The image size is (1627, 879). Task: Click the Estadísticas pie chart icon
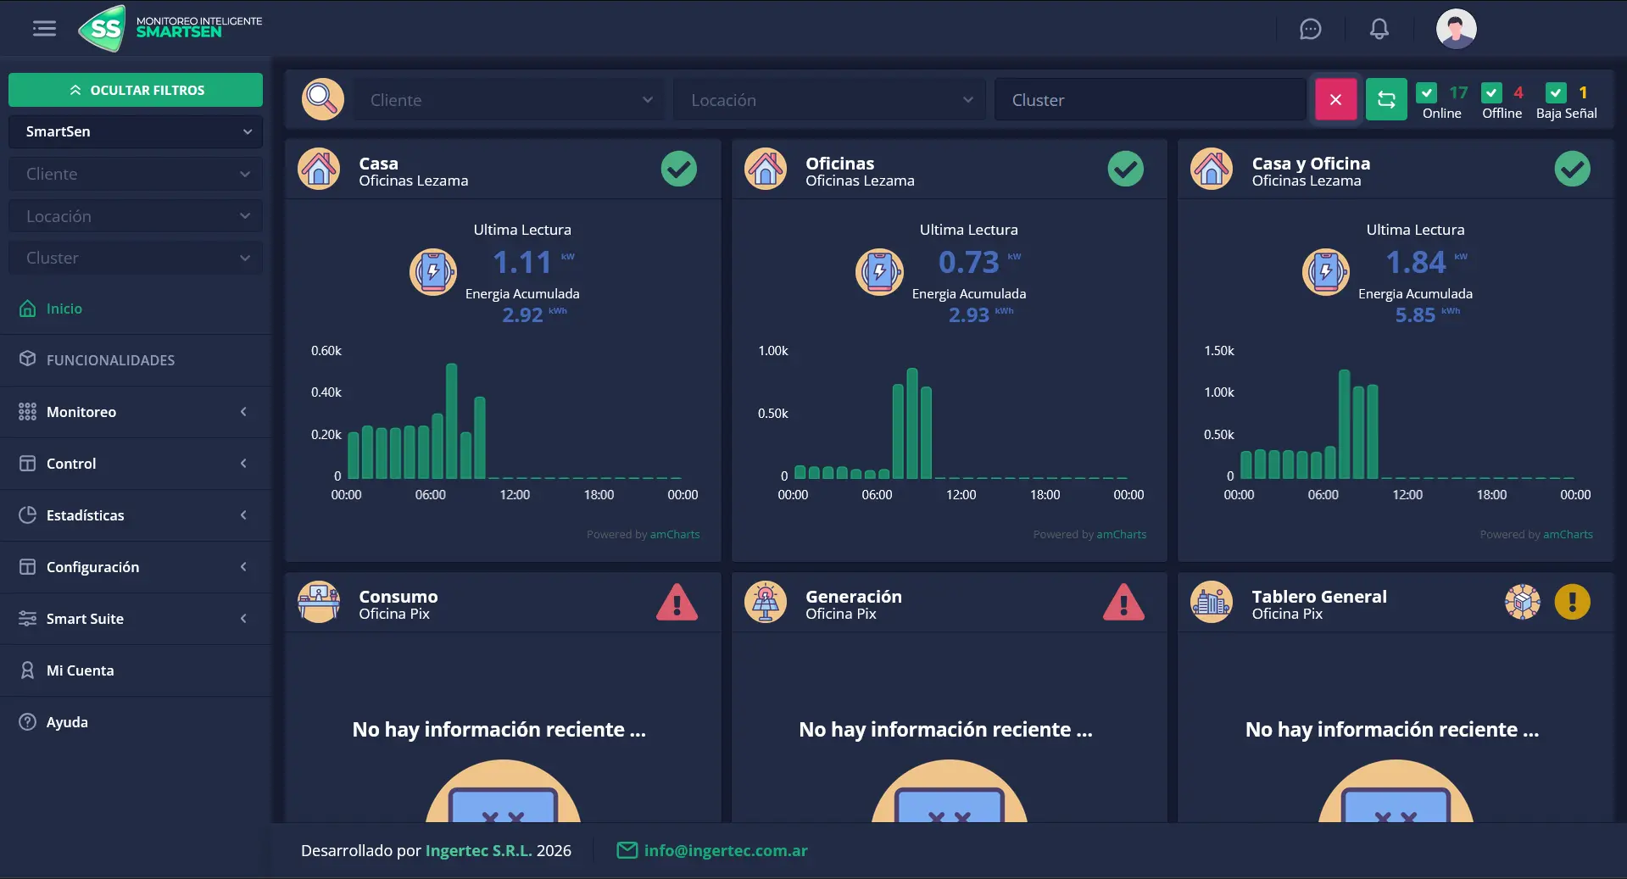(x=27, y=515)
